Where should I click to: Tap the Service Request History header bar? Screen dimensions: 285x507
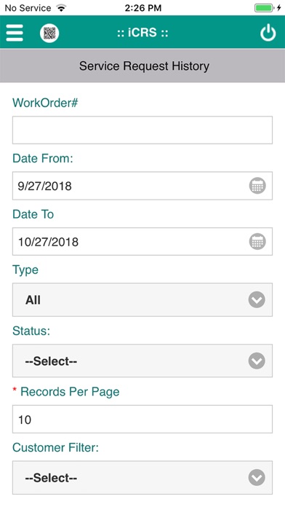(142, 66)
